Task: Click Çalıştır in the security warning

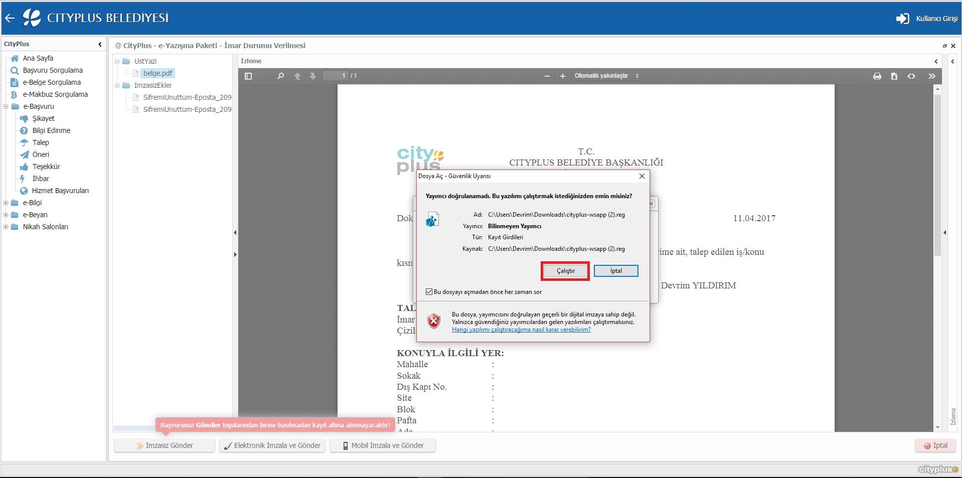Action: tap(565, 271)
